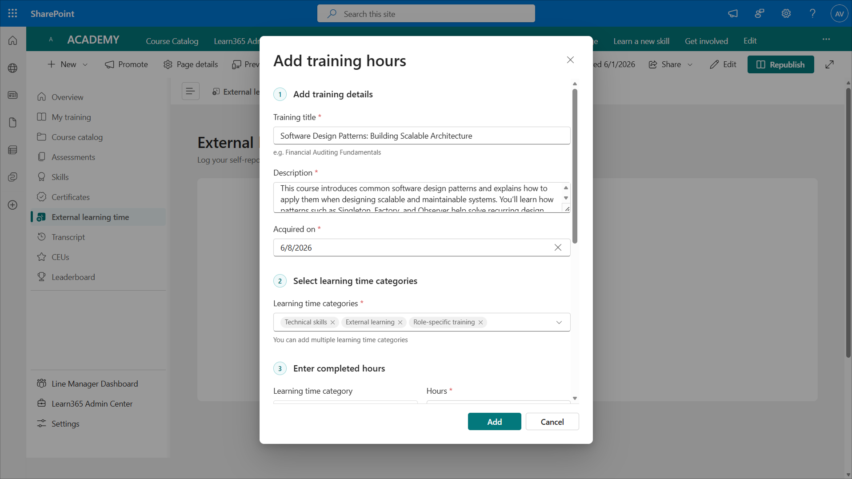852x479 pixels.
Task: Click the Republish button
Action: (x=780, y=64)
